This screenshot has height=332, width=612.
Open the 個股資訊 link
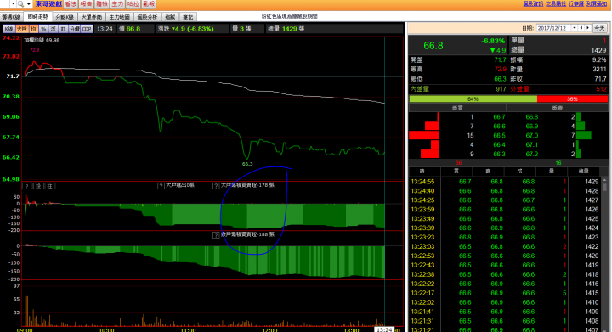tap(533, 3)
